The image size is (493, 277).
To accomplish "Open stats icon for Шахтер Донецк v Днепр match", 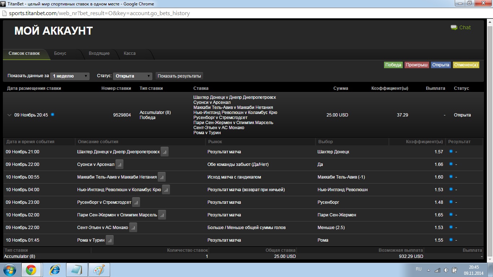I will click(165, 152).
